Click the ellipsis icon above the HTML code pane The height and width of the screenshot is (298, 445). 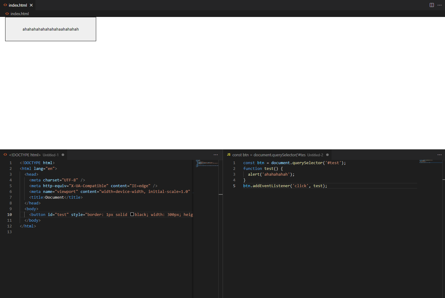[216, 155]
